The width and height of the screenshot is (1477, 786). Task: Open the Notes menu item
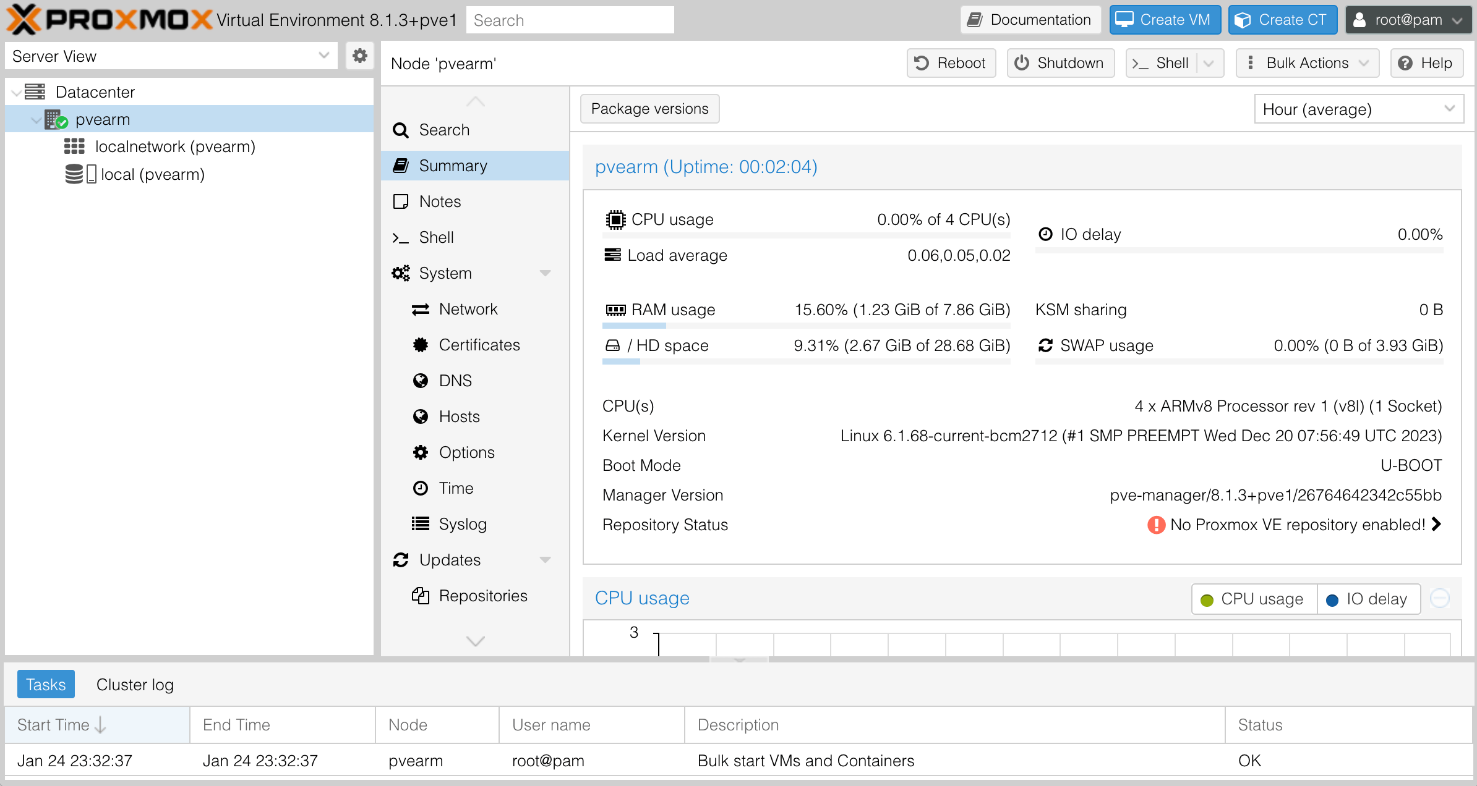click(475, 201)
